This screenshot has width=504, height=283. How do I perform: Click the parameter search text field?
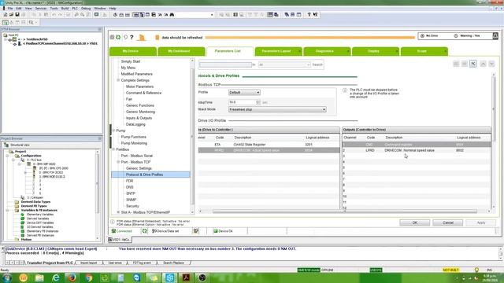tap(225, 64)
